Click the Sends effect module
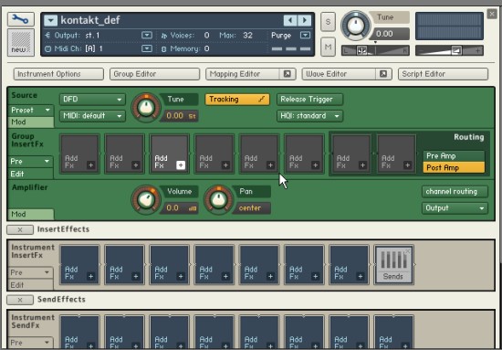The height and width of the screenshot is (350, 502). point(393,265)
